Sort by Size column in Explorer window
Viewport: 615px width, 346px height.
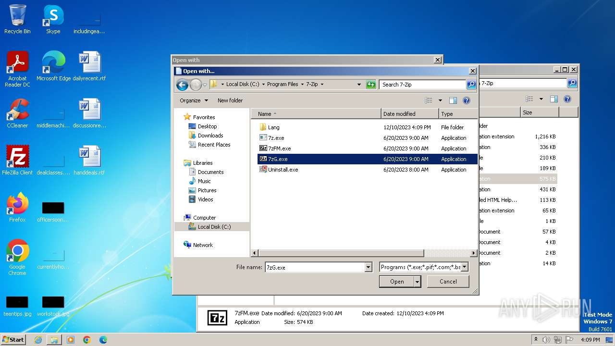(539, 112)
